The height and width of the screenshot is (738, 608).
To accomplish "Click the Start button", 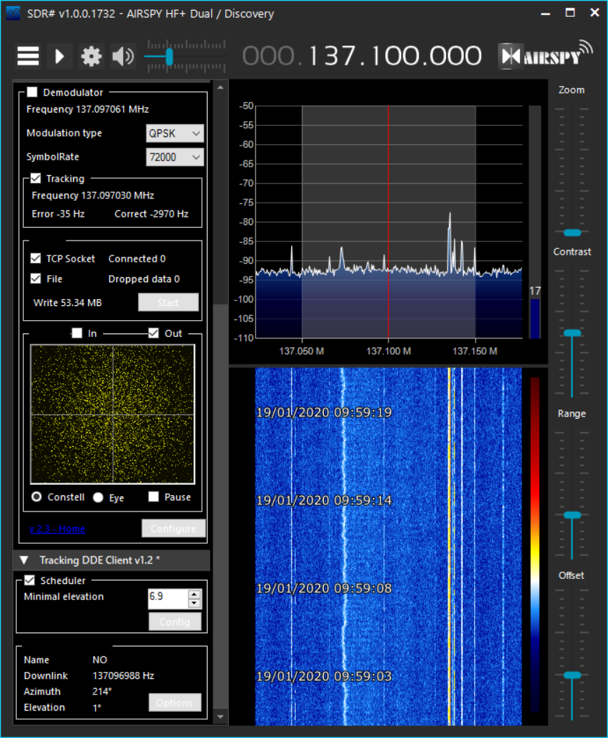I will tap(168, 303).
